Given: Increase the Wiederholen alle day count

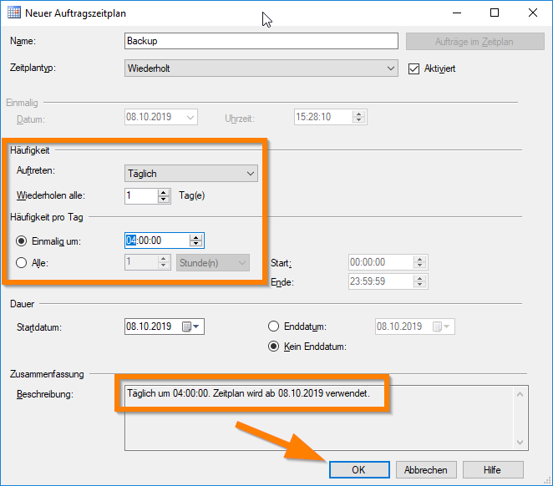Looking at the screenshot, I should [x=164, y=192].
